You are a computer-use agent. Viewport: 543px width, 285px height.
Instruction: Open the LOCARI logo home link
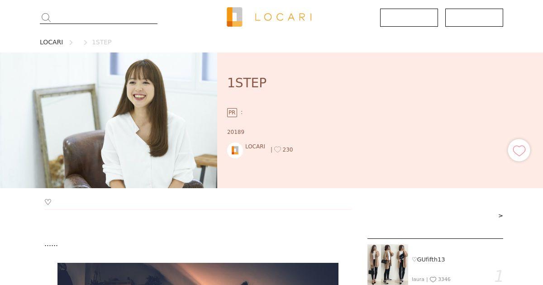pos(270,17)
